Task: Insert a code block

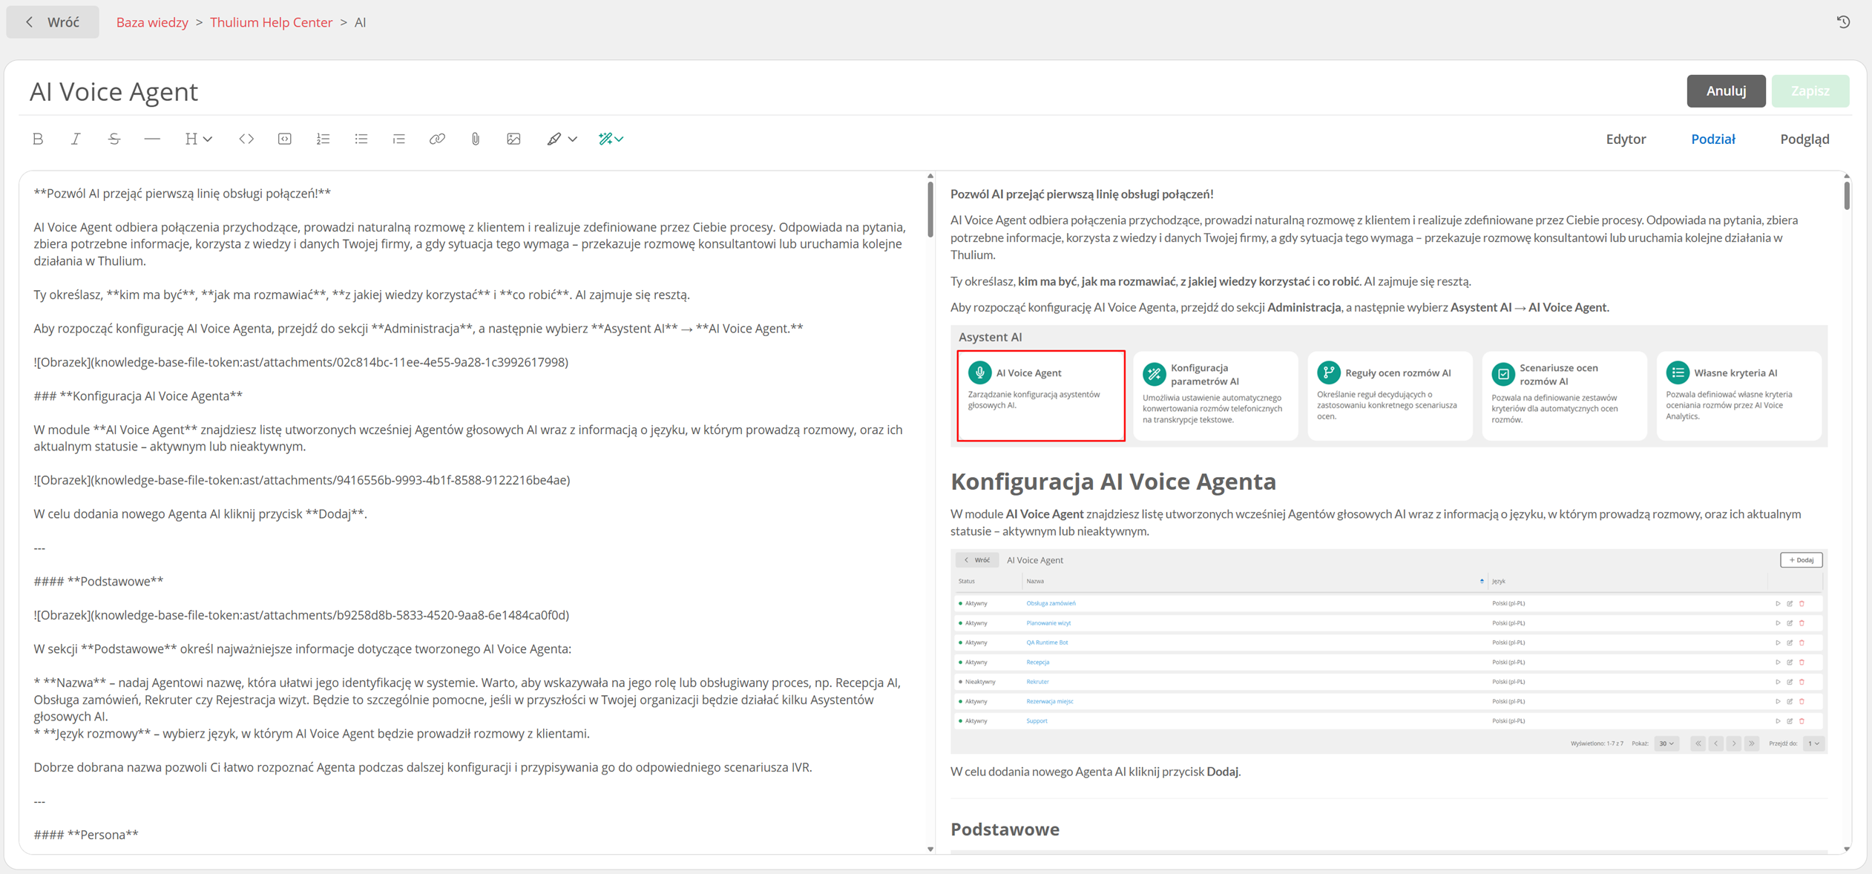Action: click(285, 139)
